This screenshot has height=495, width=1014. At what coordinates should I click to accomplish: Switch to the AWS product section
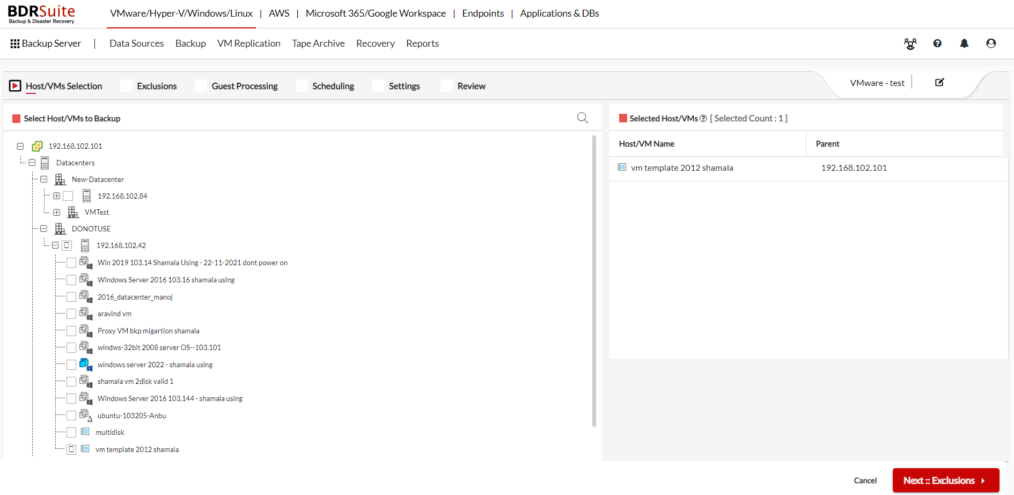279,13
